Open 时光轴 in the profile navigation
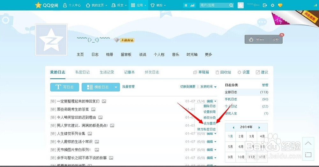 click(x=192, y=54)
